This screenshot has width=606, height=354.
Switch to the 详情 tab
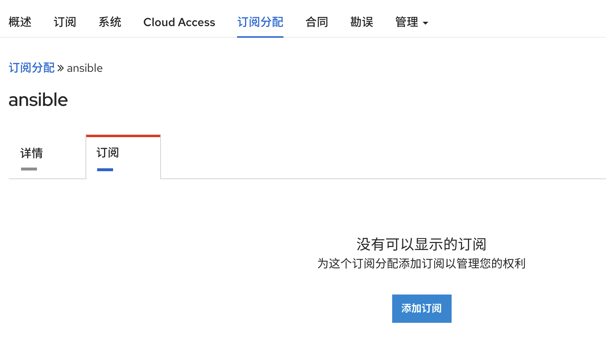pos(32,153)
